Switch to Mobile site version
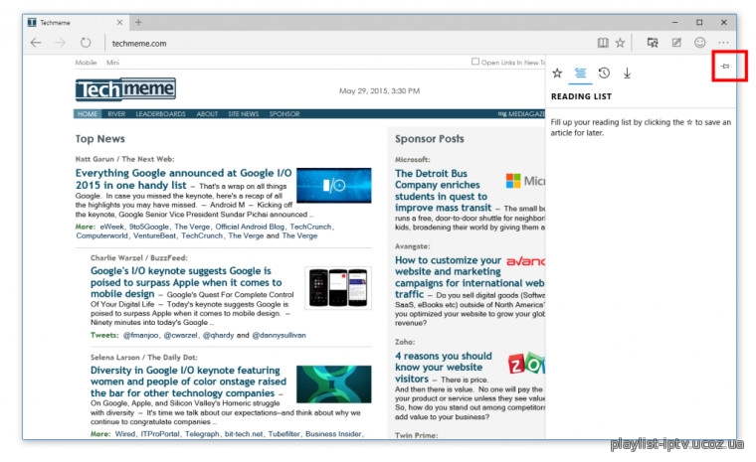Image resolution: width=756 pixels, height=462 pixels. pyautogui.click(x=86, y=63)
